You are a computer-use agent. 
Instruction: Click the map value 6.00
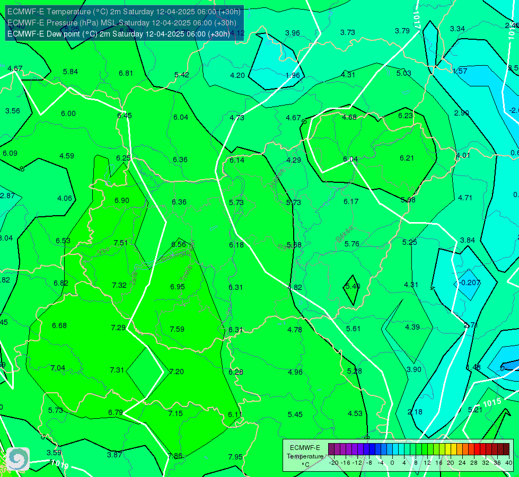coord(68,113)
